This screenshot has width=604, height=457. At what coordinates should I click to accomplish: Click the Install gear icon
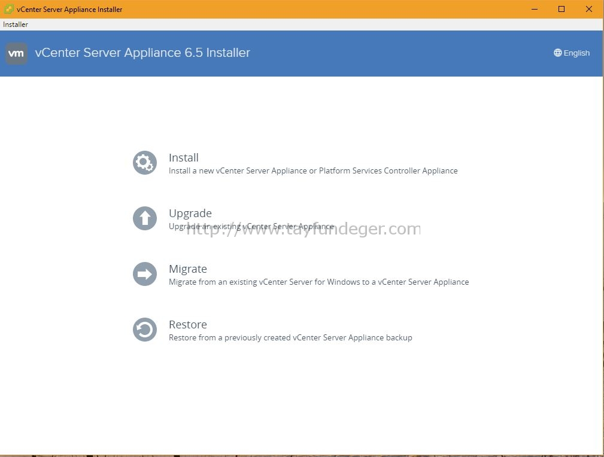click(145, 163)
